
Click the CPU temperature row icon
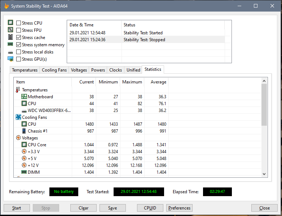coord(24,103)
